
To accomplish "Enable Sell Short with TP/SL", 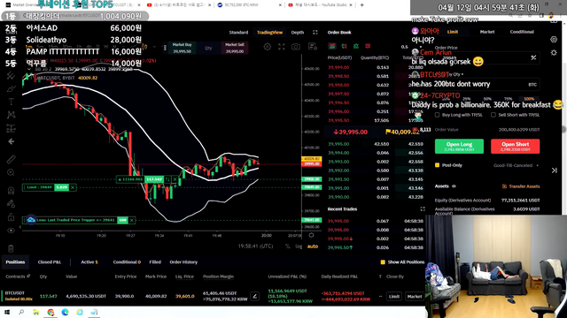I will [x=493, y=115].
